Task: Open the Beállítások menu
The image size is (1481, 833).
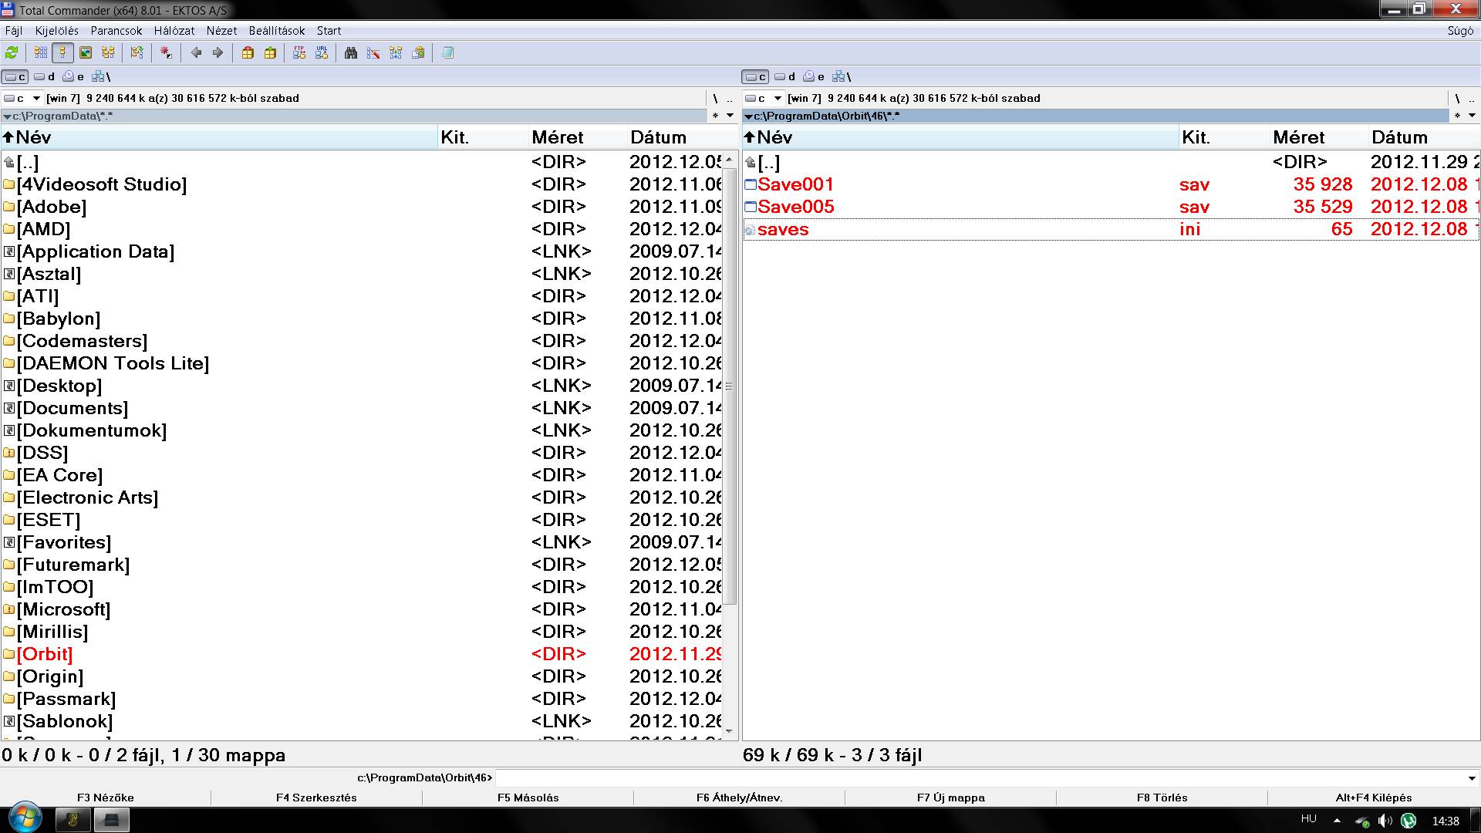Action: 276,31
